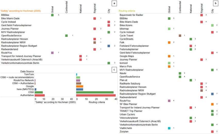Click the "here (NAVTEQ)" data source label
219x134 pixels.
(25, 89)
